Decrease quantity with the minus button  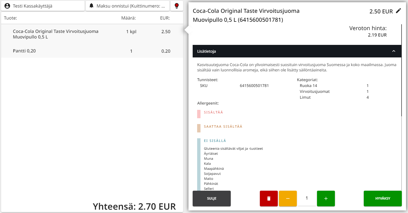(288, 199)
